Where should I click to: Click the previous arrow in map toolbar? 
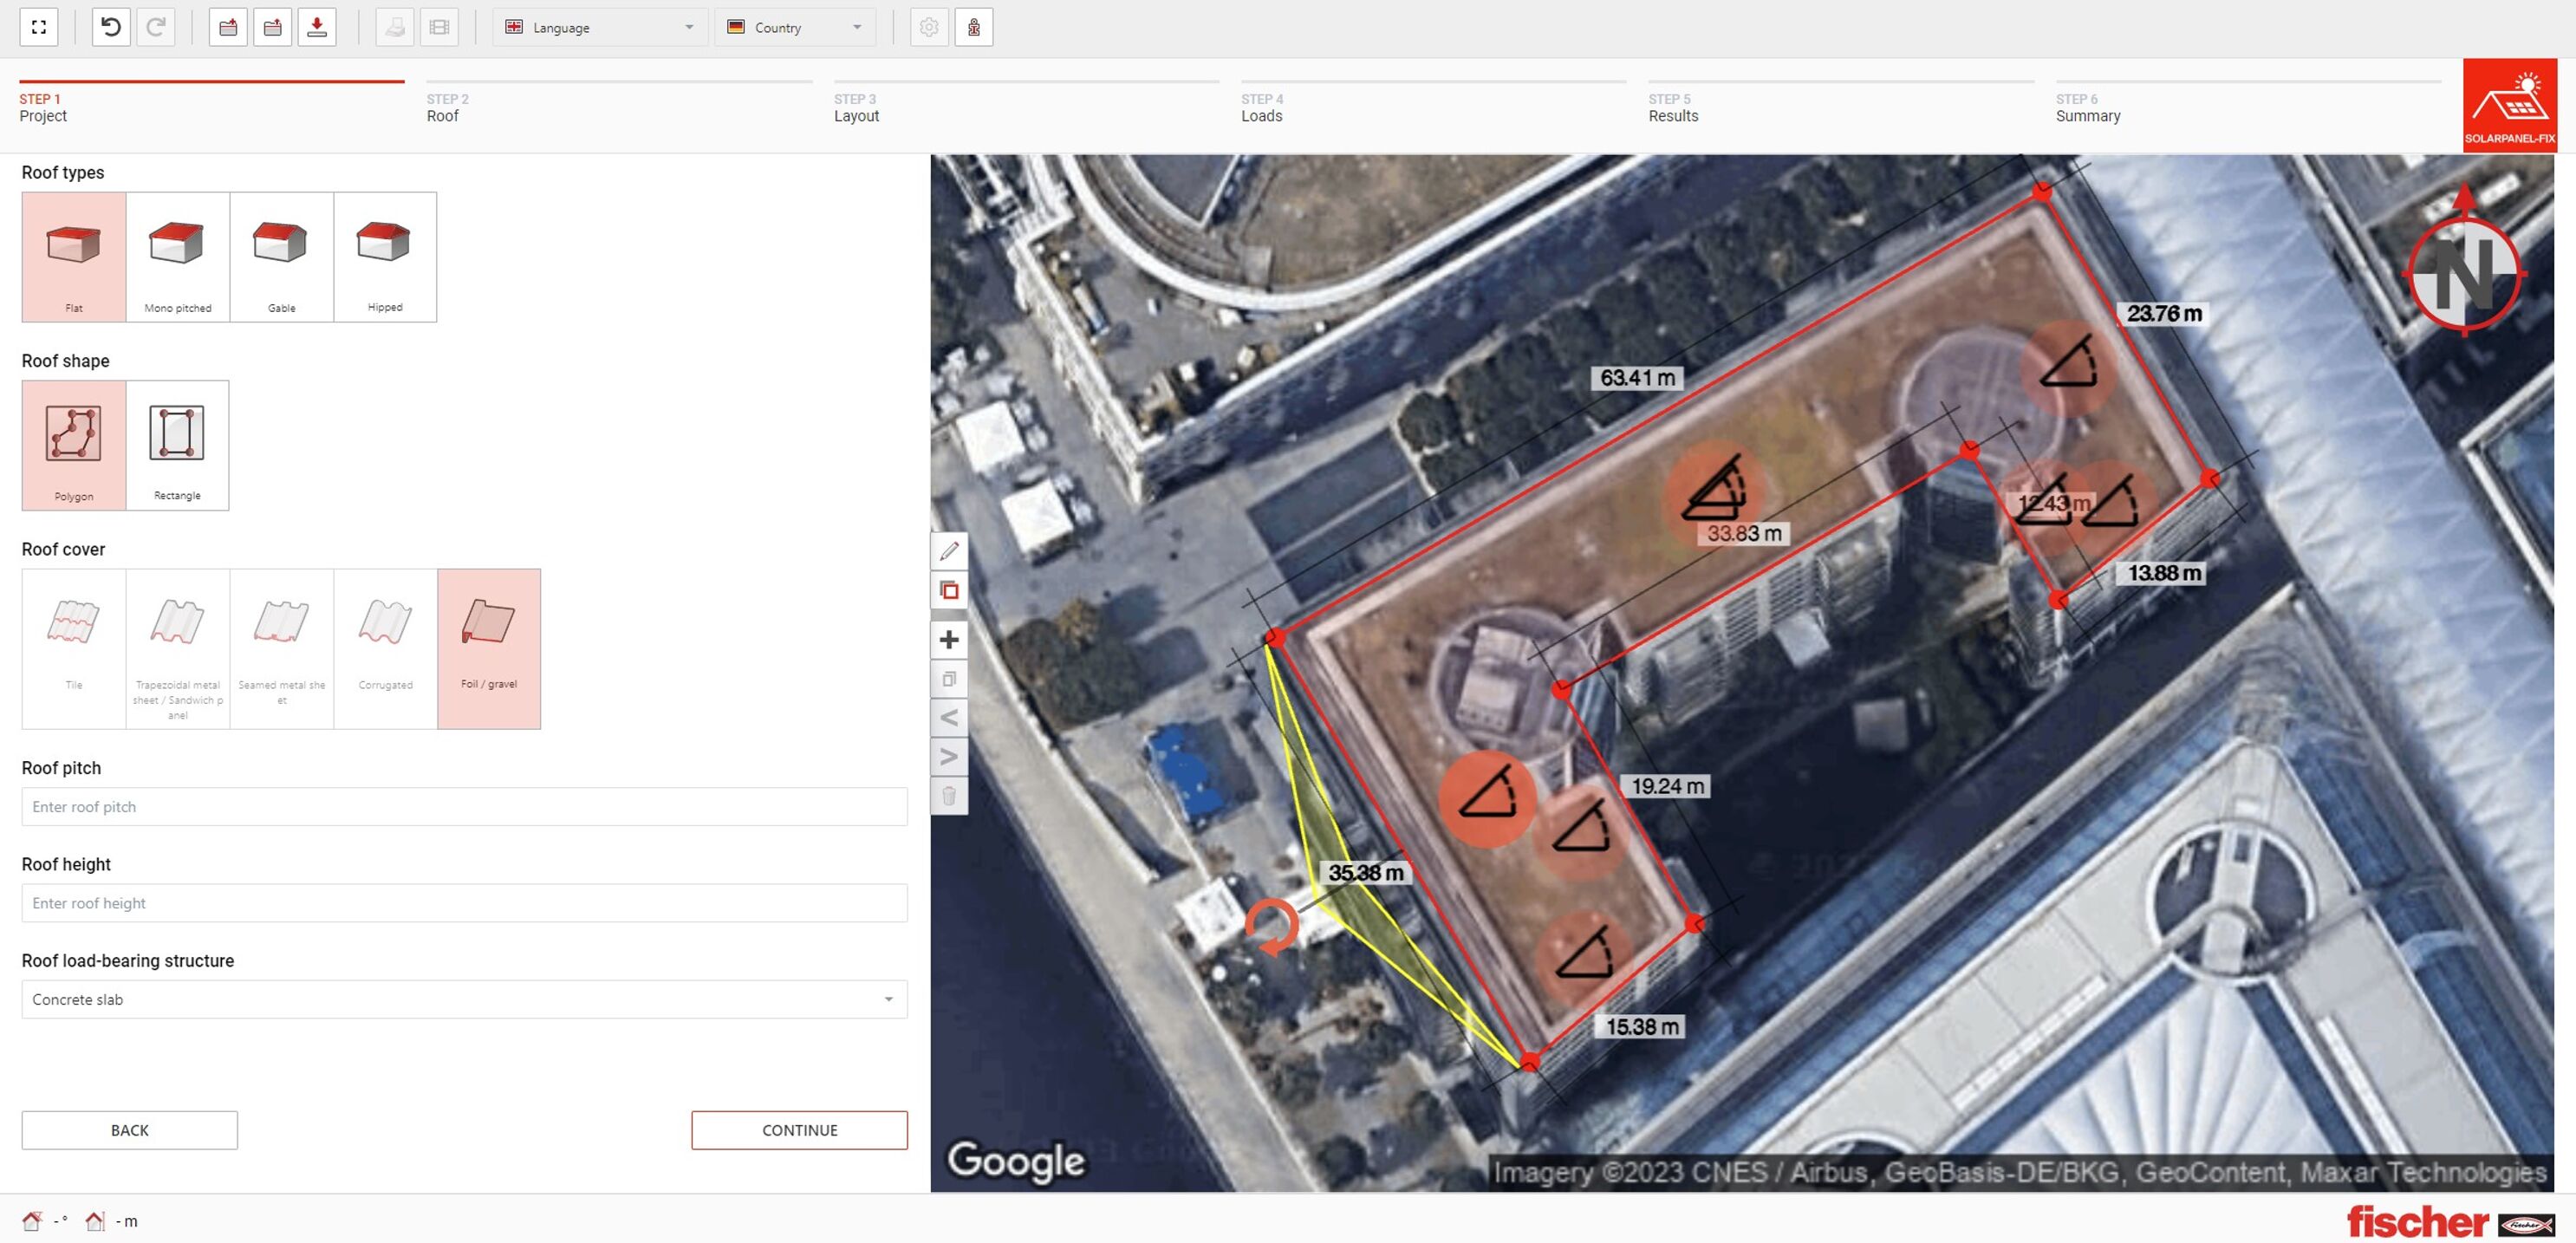949,718
